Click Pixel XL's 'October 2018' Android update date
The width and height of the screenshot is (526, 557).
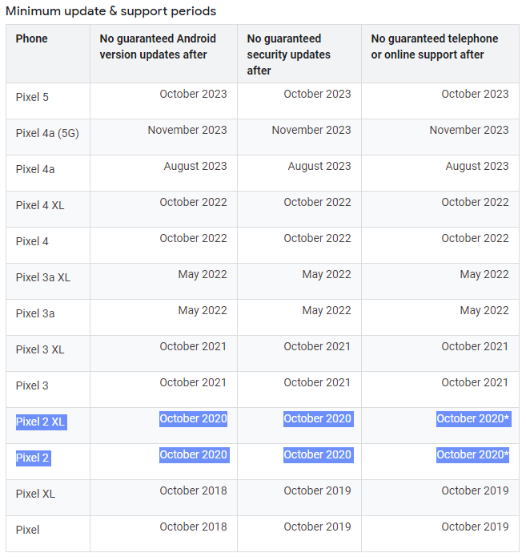point(193,490)
